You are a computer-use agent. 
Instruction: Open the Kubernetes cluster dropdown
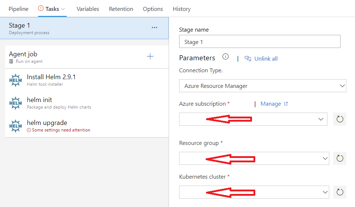click(254, 192)
